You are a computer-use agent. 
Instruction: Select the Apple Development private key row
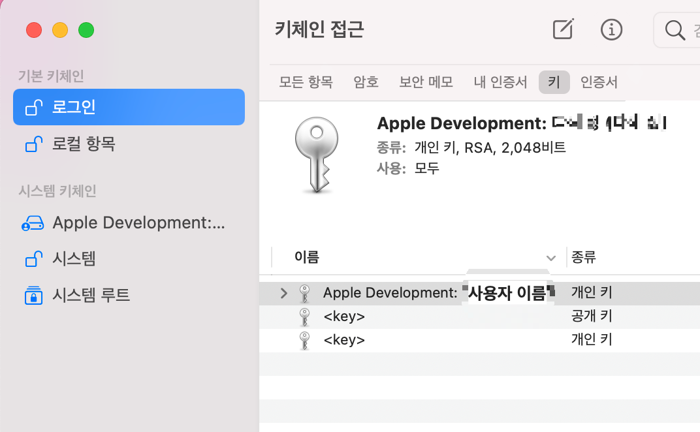click(479, 293)
